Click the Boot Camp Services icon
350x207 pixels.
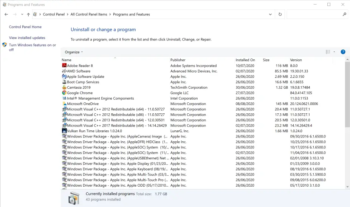(64, 82)
